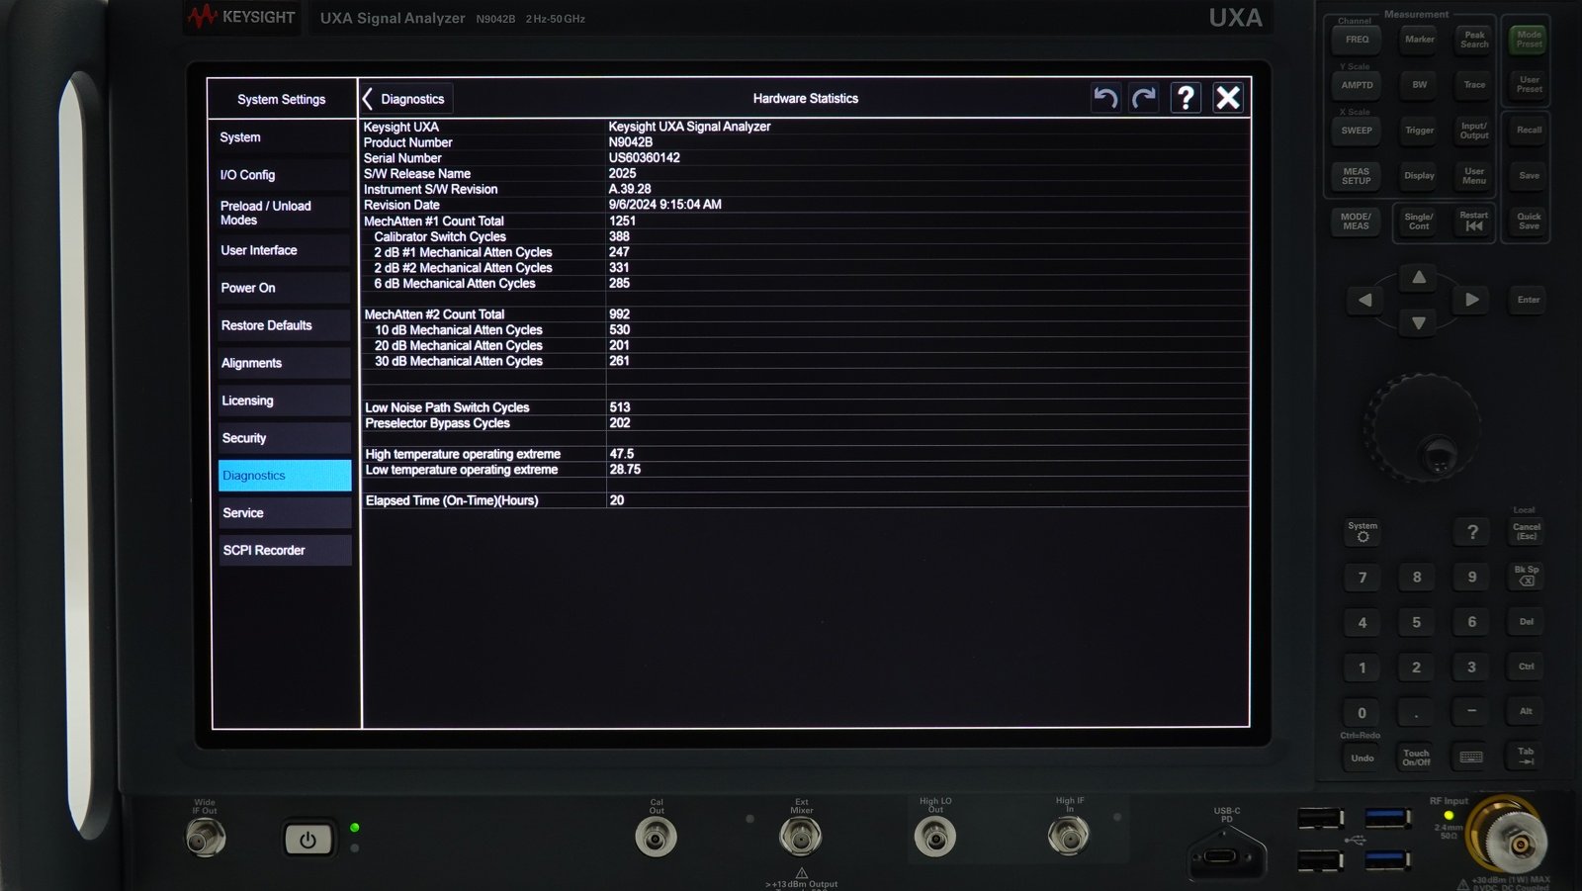Tap the Display hardkey
The height and width of the screenshot is (891, 1582).
coord(1419,176)
